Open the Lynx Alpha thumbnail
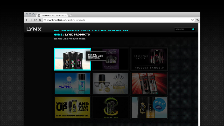Viewport: 224px width, 126px height. 72,83
